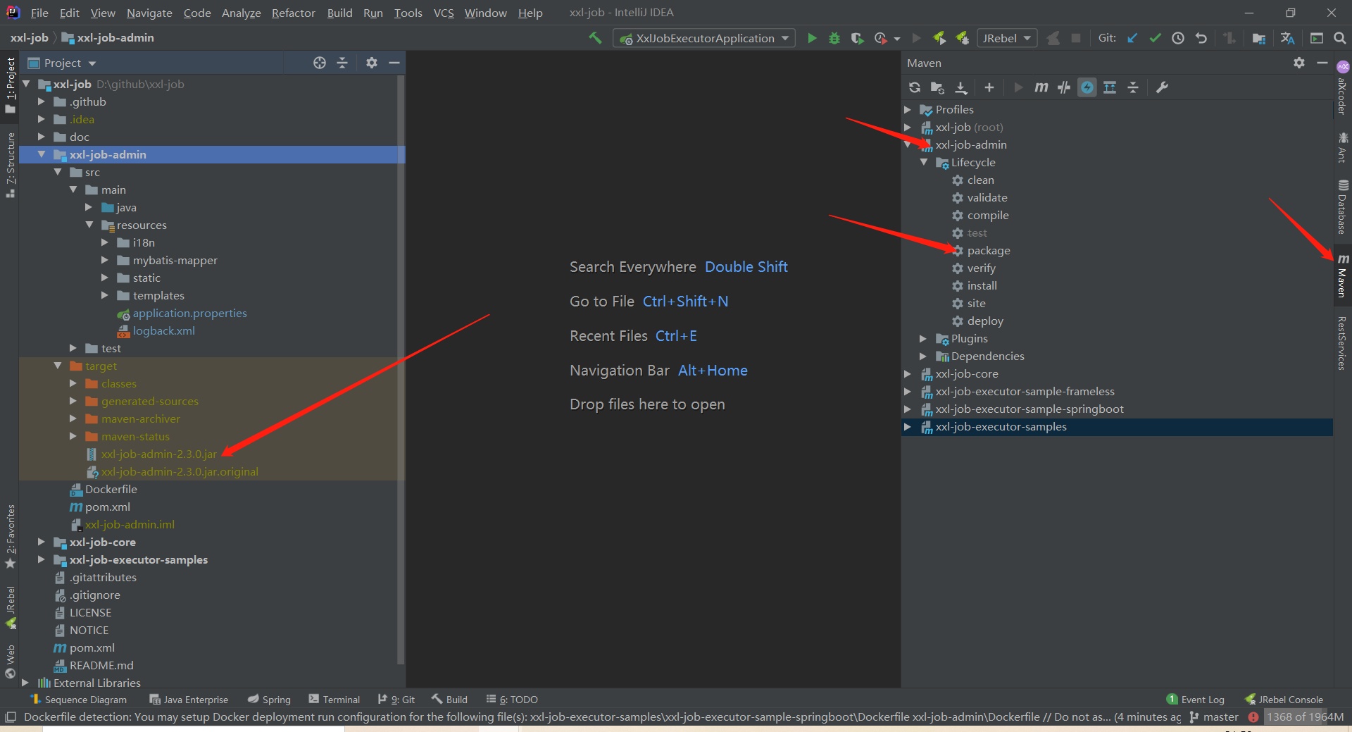Open the File menu
Viewport: 1352px width, 732px height.
[x=39, y=13]
